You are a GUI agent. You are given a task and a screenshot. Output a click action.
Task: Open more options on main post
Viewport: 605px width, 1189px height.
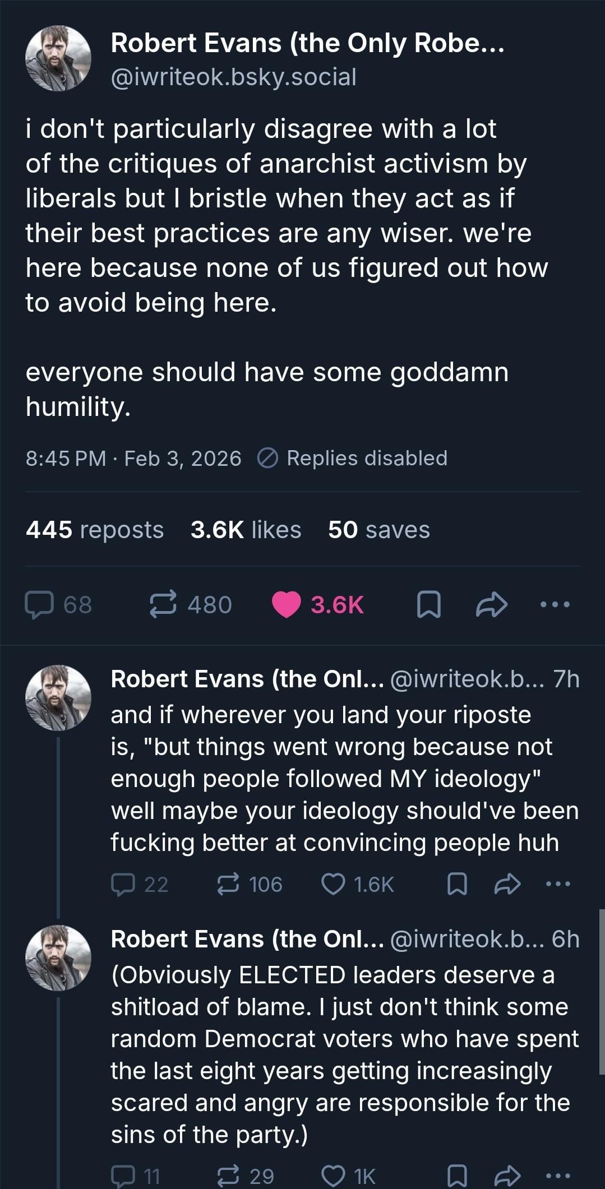click(x=555, y=605)
